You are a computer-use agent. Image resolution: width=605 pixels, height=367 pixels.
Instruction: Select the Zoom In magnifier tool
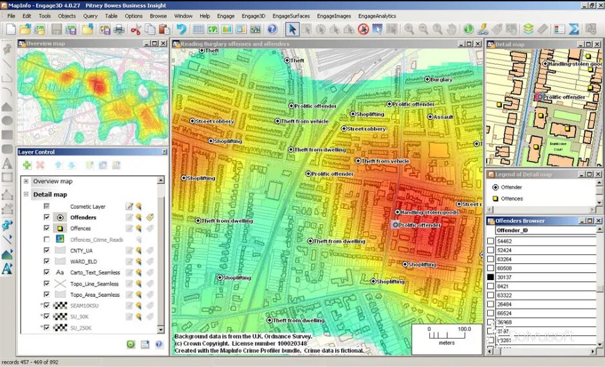tap(409, 30)
